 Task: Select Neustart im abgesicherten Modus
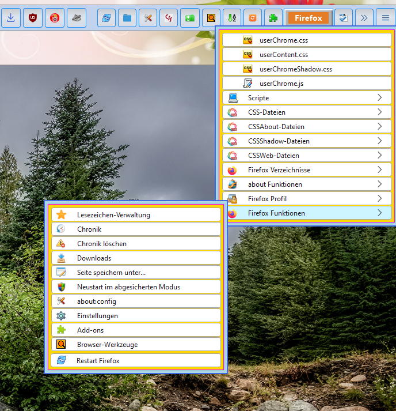pos(136,286)
